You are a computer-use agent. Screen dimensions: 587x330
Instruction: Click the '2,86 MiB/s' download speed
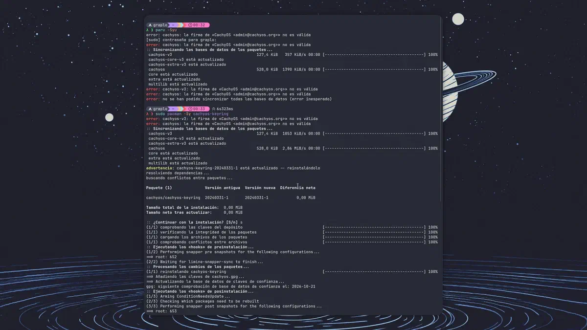tap(294, 148)
